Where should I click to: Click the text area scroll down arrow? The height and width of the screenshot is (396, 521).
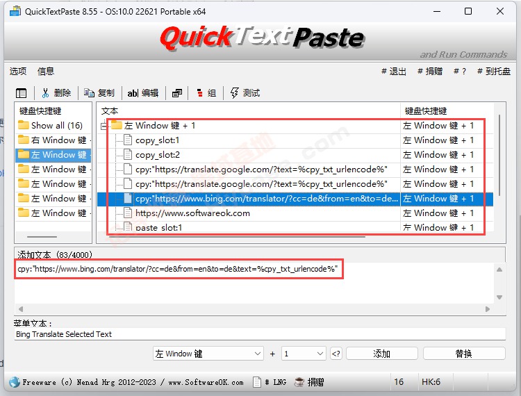[499, 297]
